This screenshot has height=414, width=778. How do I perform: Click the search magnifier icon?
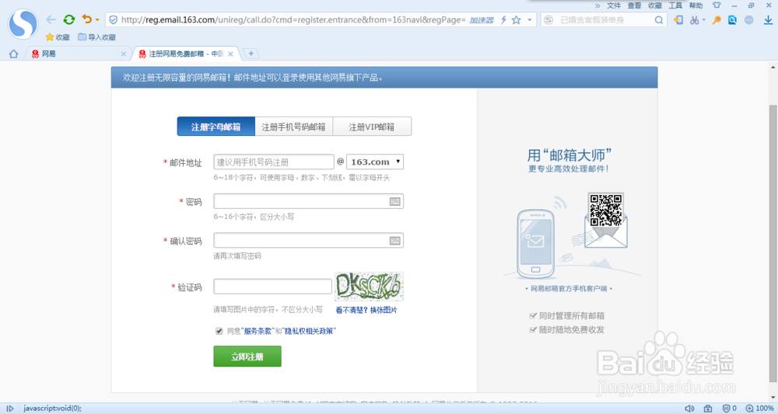[658, 20]
